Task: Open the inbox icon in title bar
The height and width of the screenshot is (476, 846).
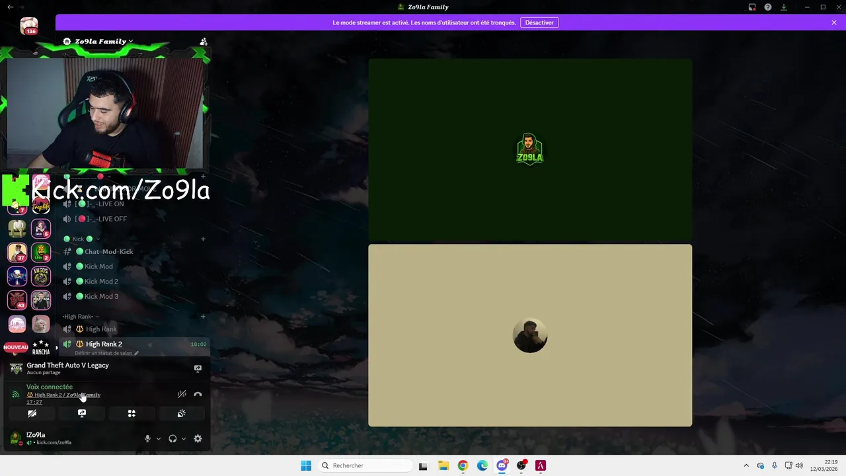Action: pyautogui.click(x=752, y=7)
